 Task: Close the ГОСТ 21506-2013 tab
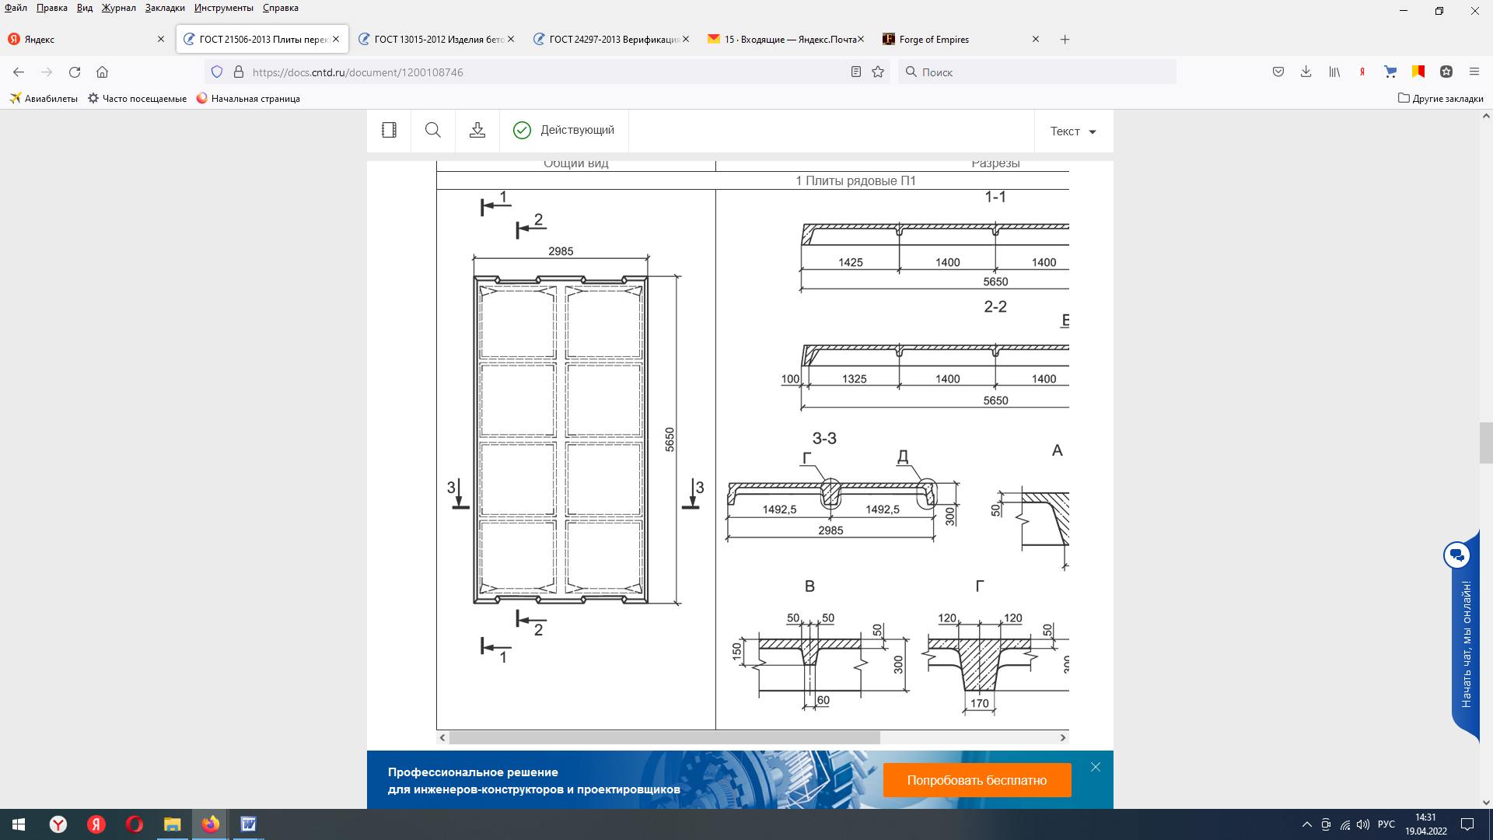[x=336, y=39]
